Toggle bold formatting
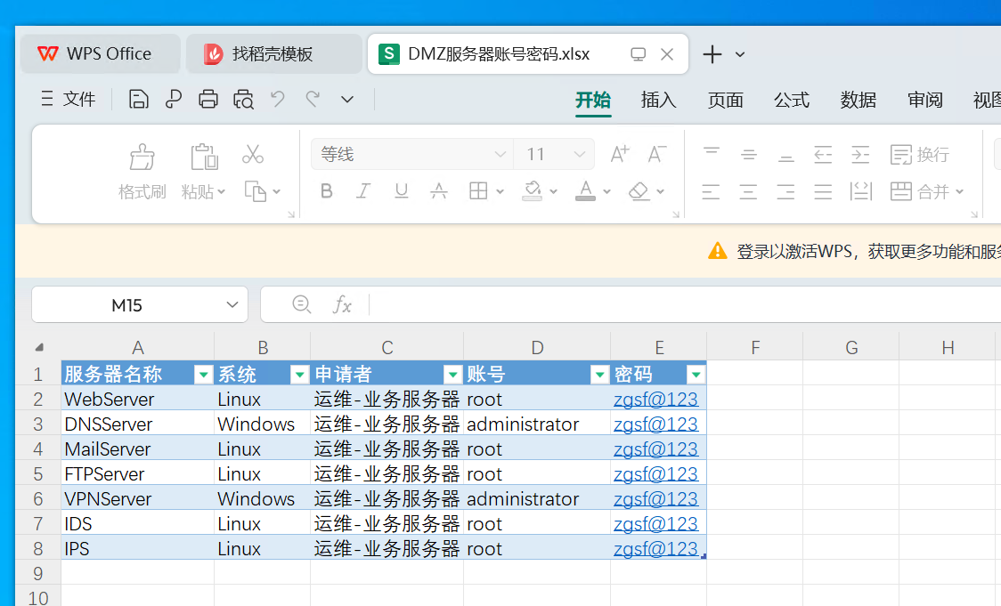1001x606 pixels. (327, 190)
